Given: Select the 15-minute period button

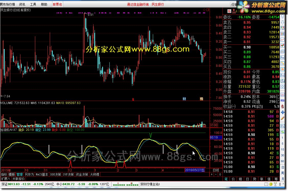Looking at the screenshot, I should (282, 150).
